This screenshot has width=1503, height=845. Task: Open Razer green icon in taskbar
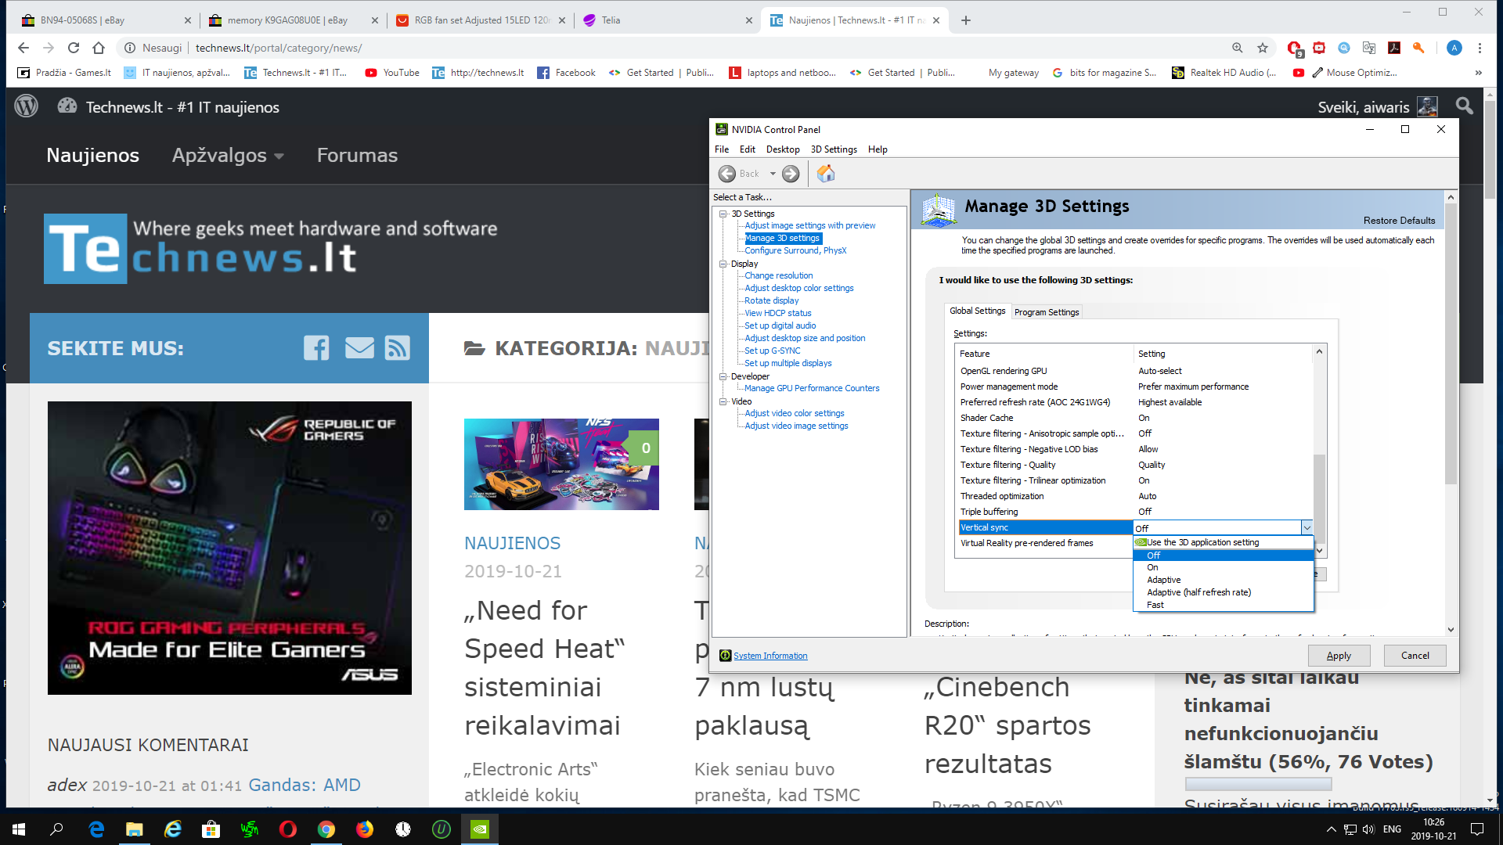[x=250, y=829]
